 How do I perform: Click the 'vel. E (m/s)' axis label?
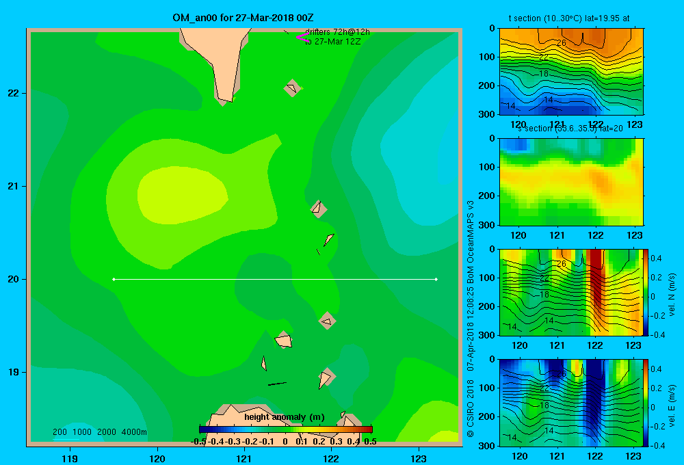672,406
